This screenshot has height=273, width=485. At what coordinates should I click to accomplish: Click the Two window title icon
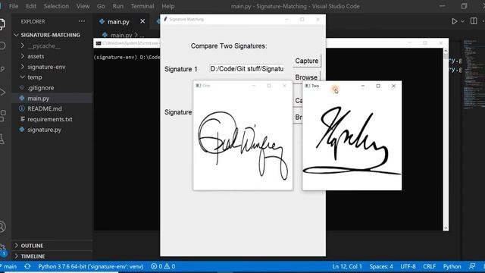(x=308, y=86)
